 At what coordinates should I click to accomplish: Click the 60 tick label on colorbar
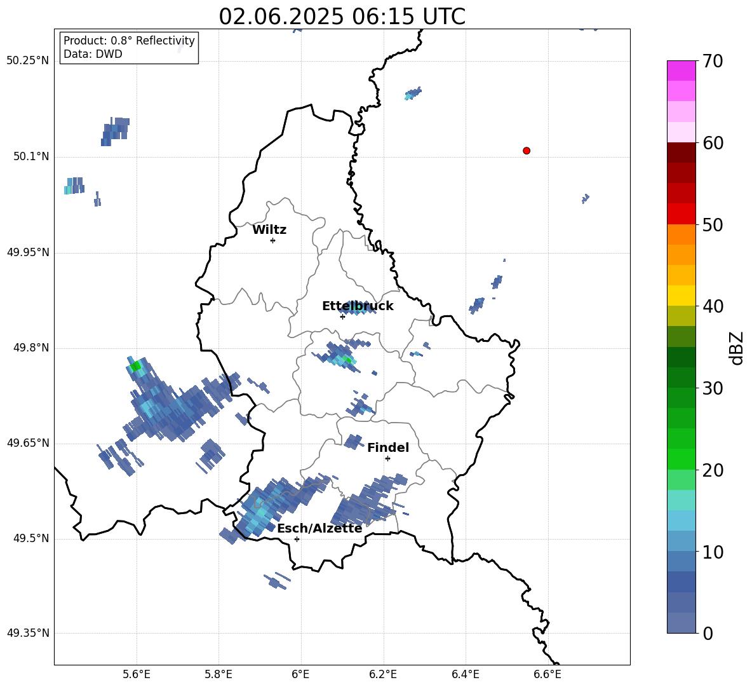pos(713,143)
